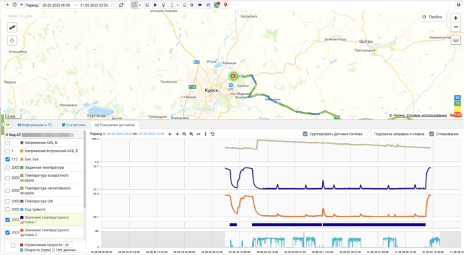Enable Температура нагнетаемого воздуха checkbox
464x255 pixels.
point(7,190)
